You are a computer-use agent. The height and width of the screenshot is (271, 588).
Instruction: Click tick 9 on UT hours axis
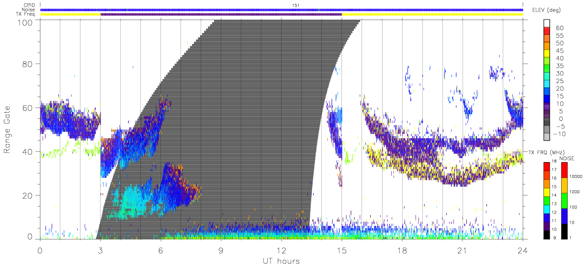pyautogui.click(x=221, y=250)
